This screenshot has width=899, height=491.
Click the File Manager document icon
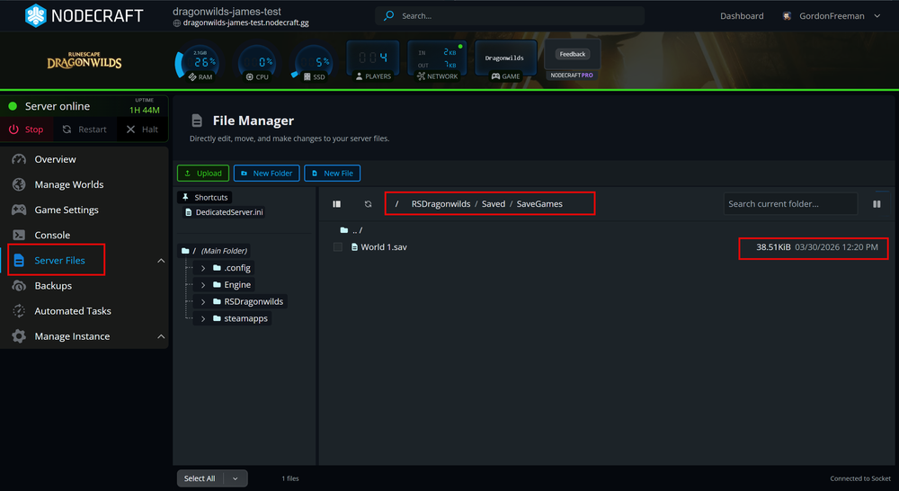tap(197, 121)
